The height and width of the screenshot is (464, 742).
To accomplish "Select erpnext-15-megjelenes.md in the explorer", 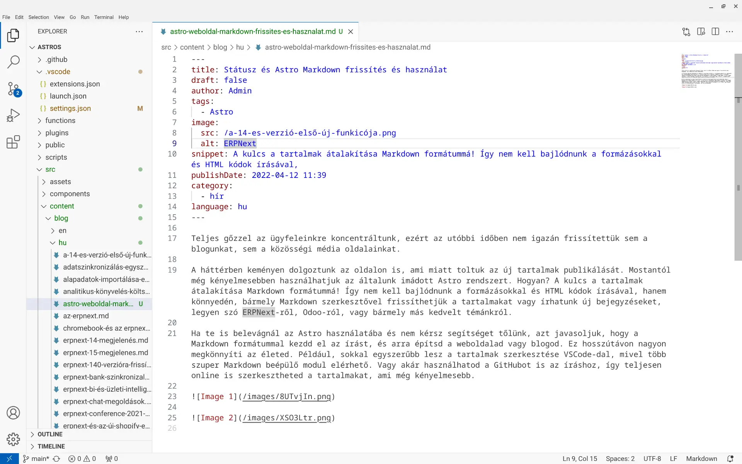I will (105, 353).
